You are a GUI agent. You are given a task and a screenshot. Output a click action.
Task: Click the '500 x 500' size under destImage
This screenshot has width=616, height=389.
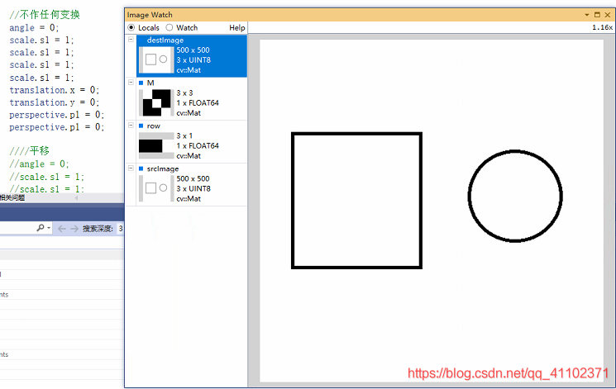coord(193,50)
